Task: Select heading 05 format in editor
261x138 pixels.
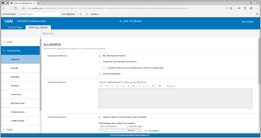Action: 123,86
